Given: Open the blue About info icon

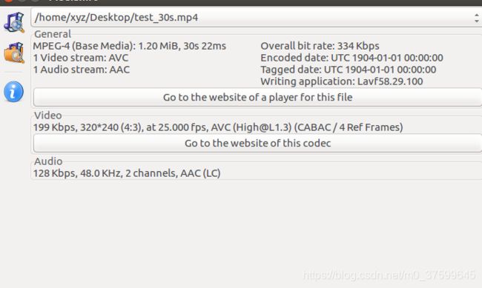Looking at the screenshot, I should (x=13, y=92).
